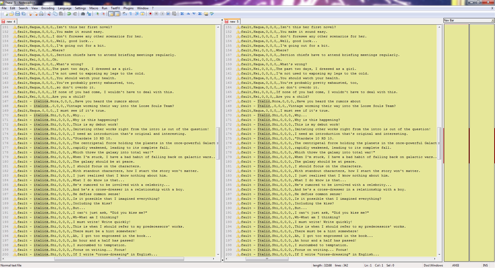Click the horizontal scrollbar thumb in right pane
495x268 pixels.
(267, 259)
